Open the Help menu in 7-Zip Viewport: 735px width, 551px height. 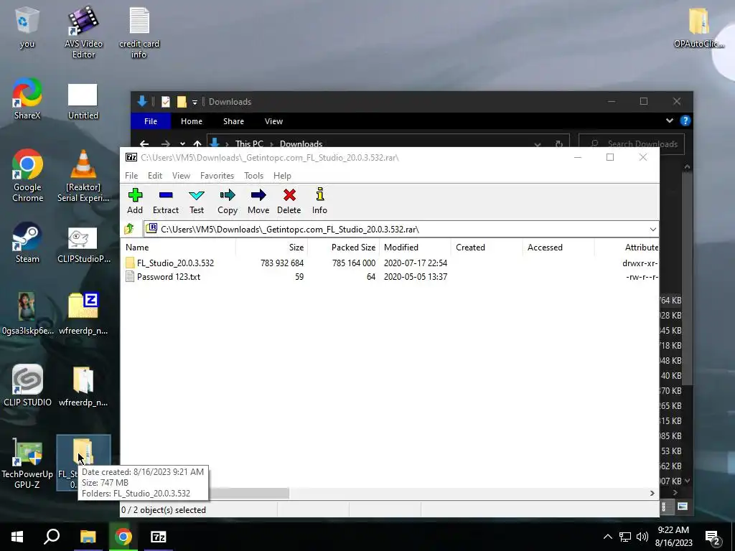tap(282, 176)
